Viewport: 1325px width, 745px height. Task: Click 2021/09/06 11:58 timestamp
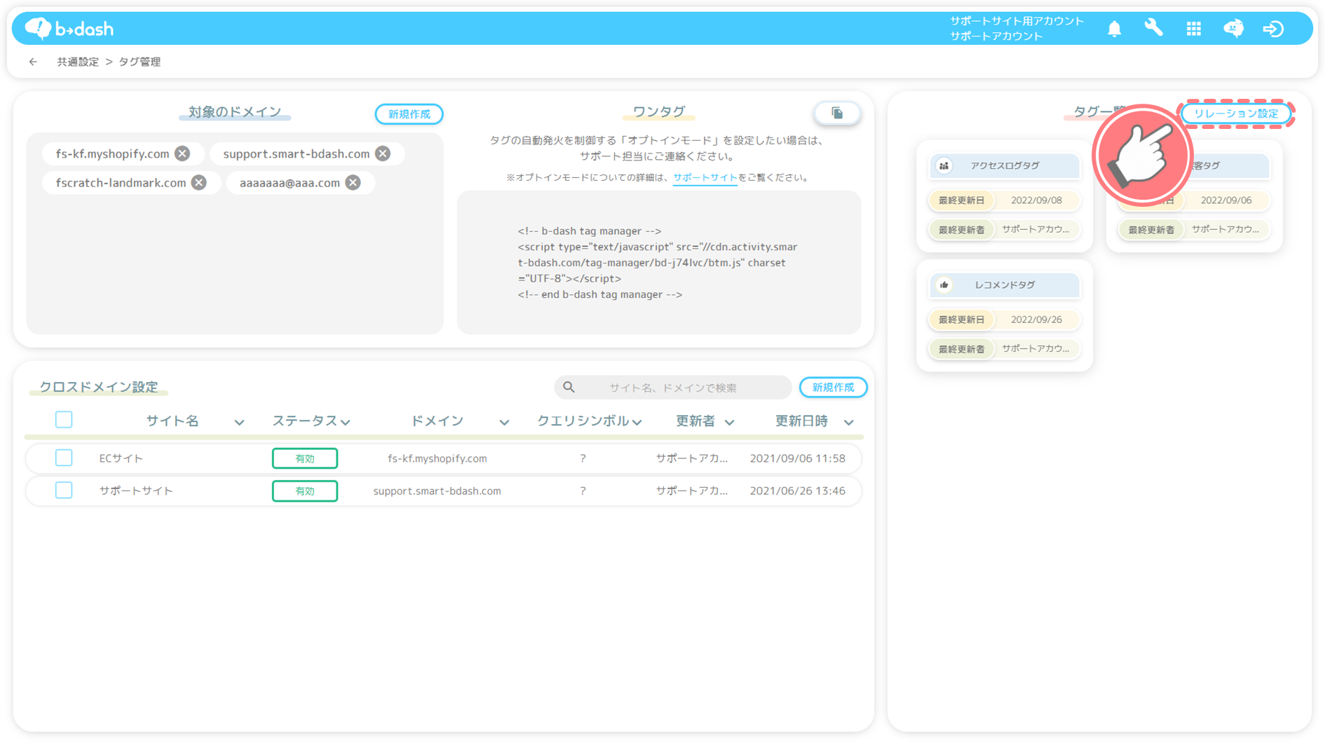pos(798,458)
